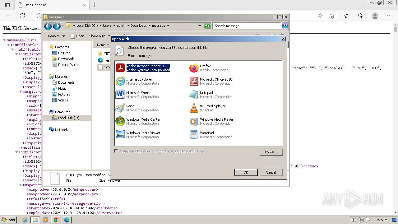Sort files by Name column header
Image resolution: width=398 pixels, height=224 pixels.
[101, 45]
